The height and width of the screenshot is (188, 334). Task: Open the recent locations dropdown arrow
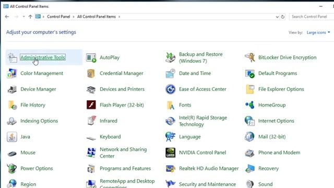[23, 17]
